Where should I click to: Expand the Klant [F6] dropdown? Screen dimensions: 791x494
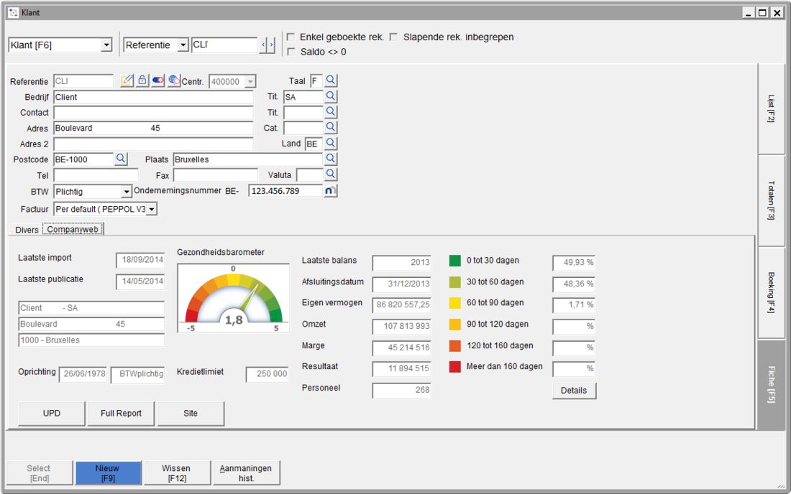click(x=106, y=45)
